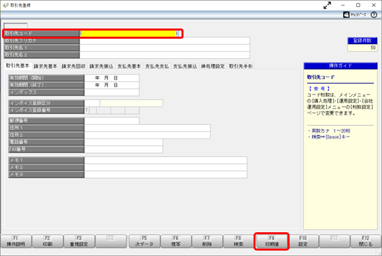Click the F6 複写 button
Screen dimensions: 382x256
[x=176, y=241]
